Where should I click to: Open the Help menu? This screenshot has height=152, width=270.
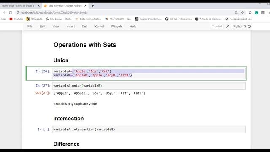point(133,26)
